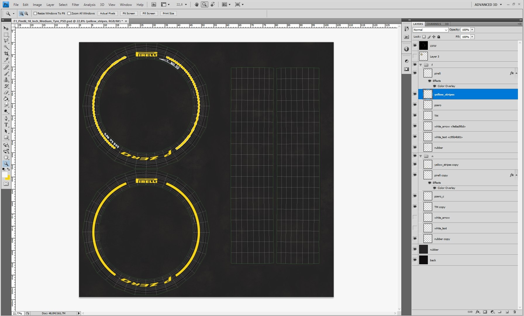Open the Fill slider arrow

[x=472, y=37]
